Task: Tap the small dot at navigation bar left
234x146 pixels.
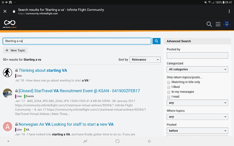Action: pos(8,141)
